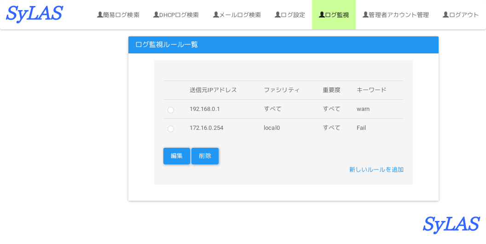Click the キーワード column header
The height and width of the screenshot is (244, 486).
tap(371, 90)
